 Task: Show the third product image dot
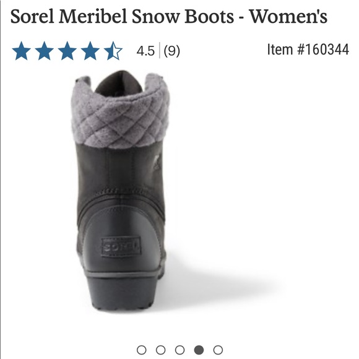point(179,350)
